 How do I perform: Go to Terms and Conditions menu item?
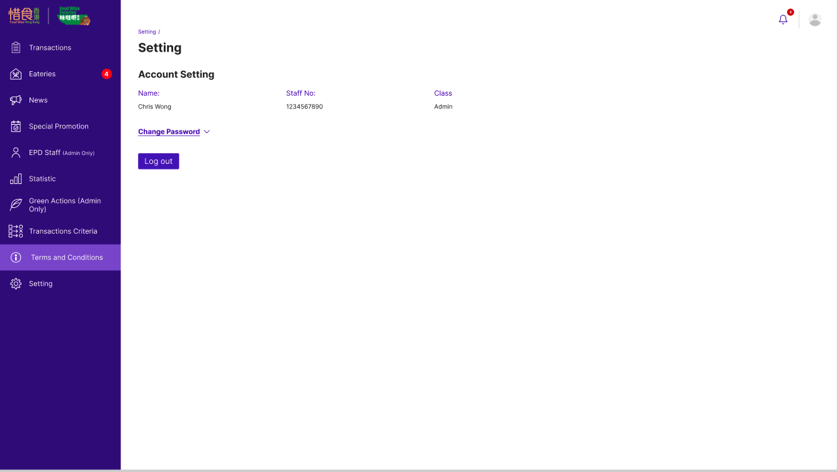click(67, 257)
